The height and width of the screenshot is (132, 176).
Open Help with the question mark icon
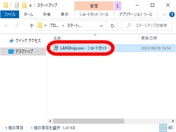pos(172,14)
